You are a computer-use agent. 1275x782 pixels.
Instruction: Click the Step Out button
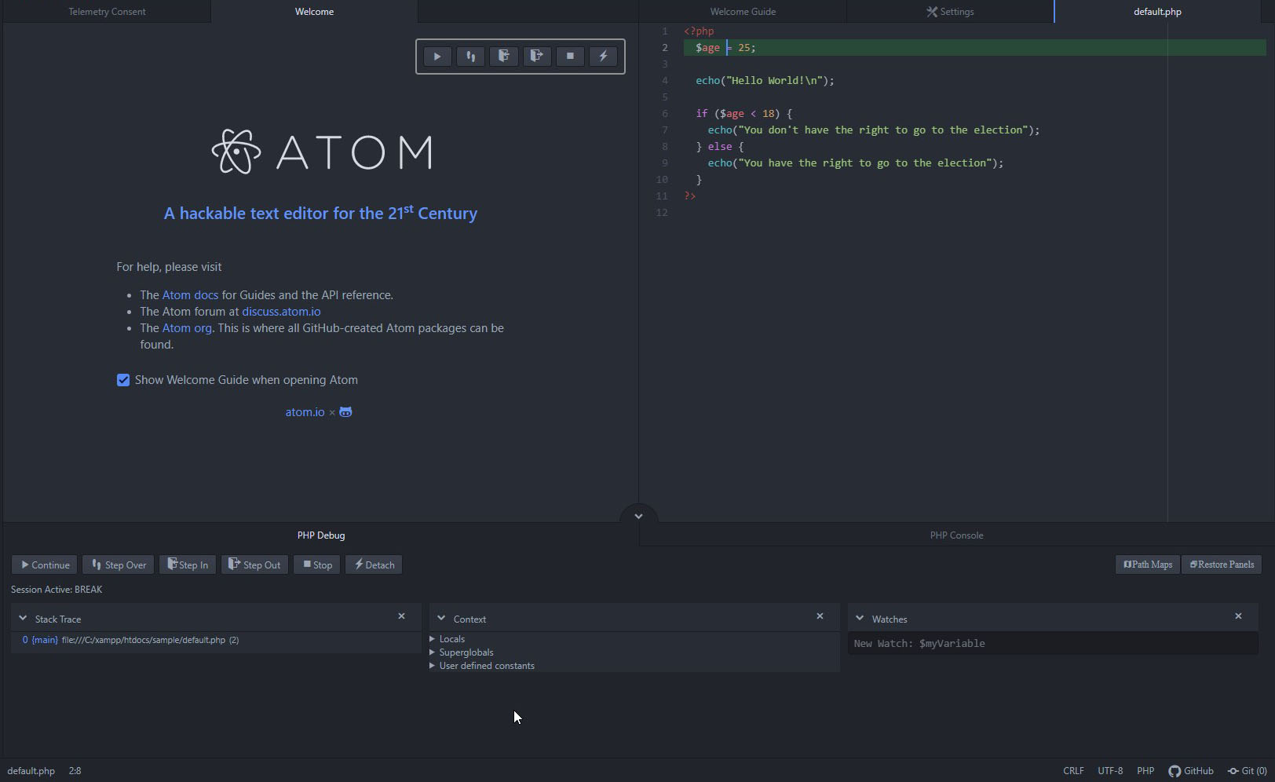pyautogui.click(x=255, y=565)
